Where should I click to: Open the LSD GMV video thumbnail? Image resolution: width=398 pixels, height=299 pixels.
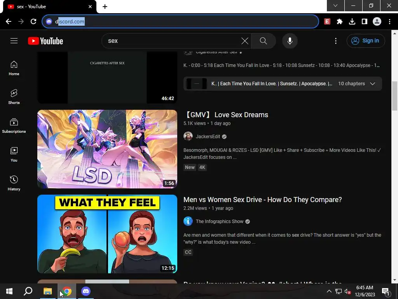click(107, 149)
